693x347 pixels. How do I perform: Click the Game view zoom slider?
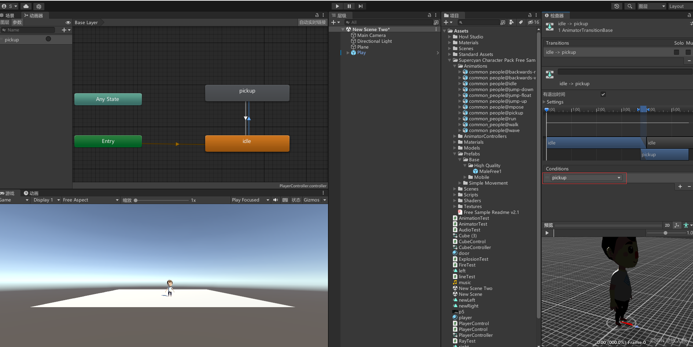(x=136, y=200)
